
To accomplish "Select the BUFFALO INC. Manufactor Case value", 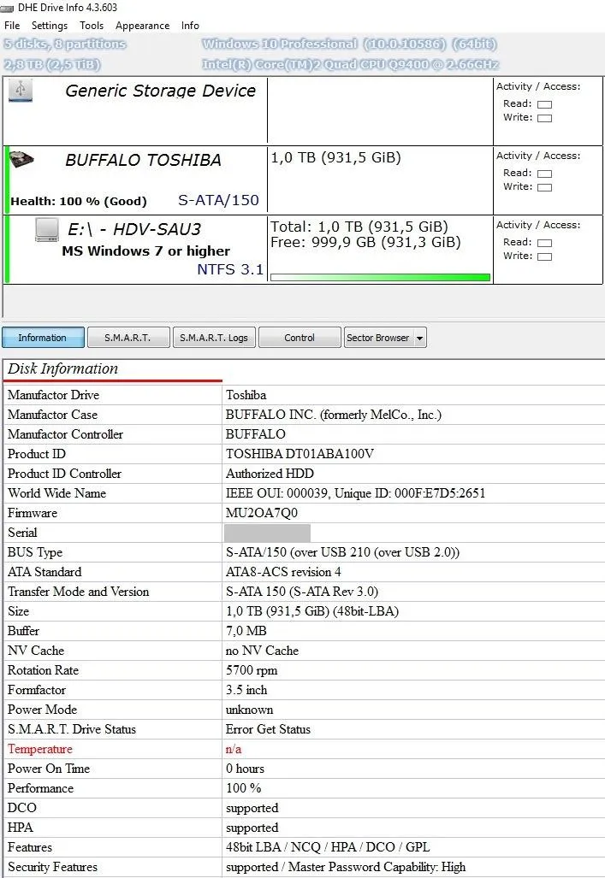I will point(334,415).
